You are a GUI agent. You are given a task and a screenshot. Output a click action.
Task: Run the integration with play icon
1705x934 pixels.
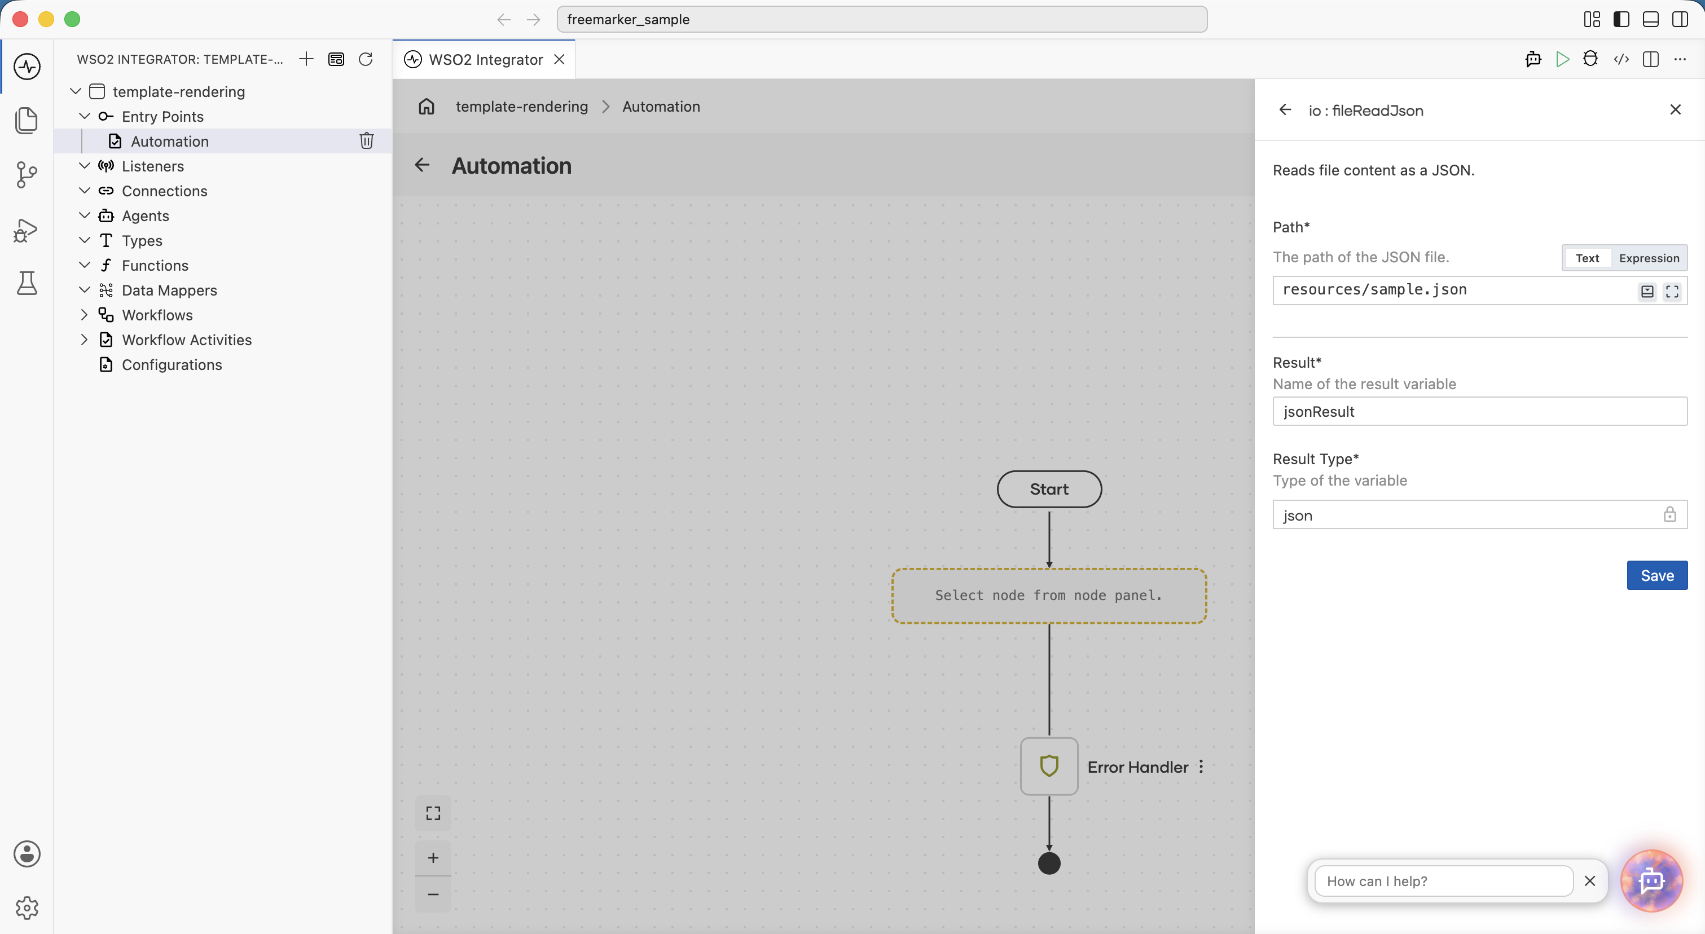click(1562, 59)
